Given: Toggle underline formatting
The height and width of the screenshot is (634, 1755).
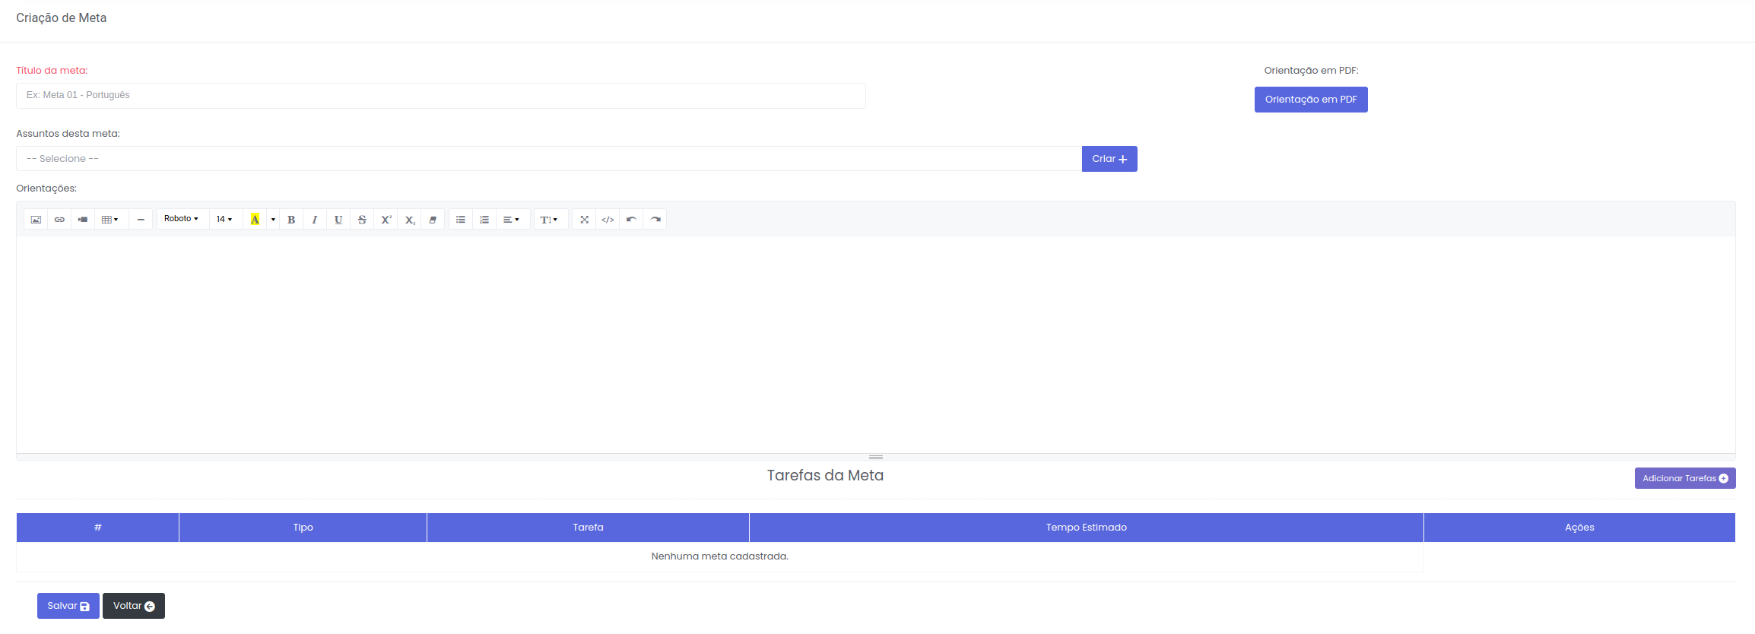Looking at the screenshot, I should [338, 220].
